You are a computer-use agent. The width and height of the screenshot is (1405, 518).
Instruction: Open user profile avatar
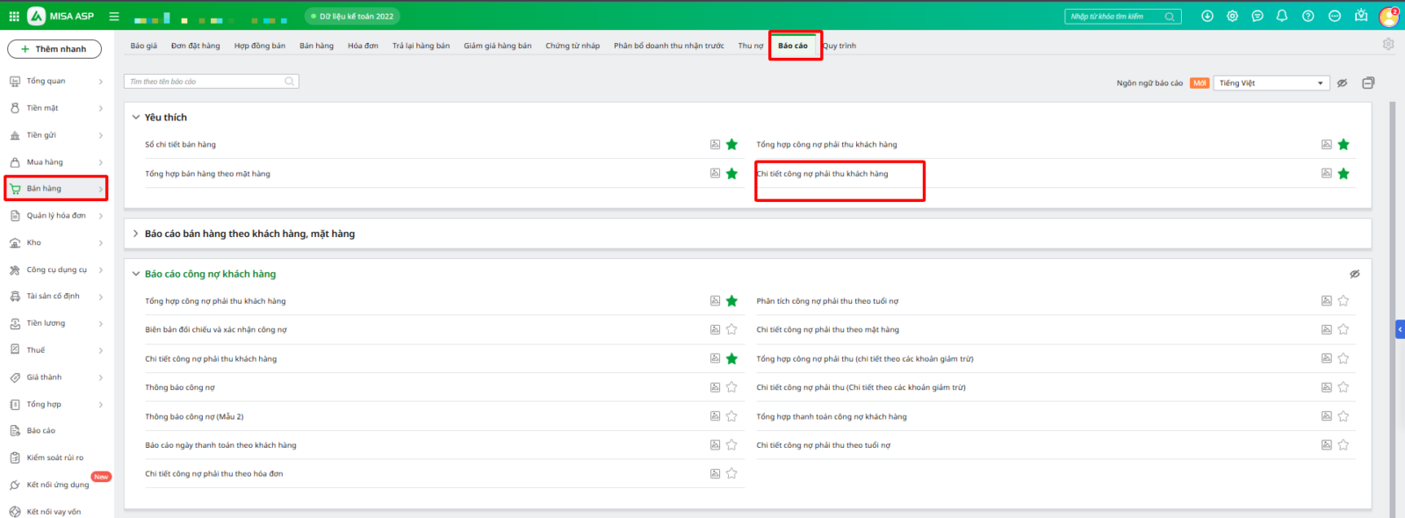pos(1388,16)
